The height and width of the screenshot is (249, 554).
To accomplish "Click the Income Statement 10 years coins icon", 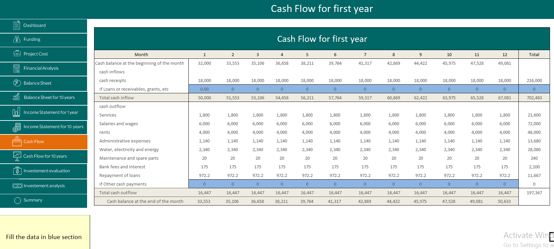I will [x=17, y=127].
